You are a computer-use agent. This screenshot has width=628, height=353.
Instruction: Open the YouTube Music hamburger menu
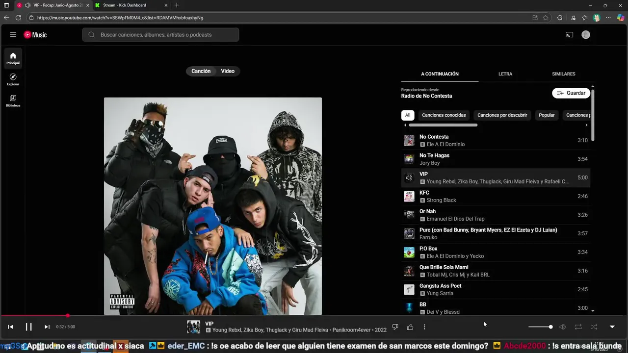(x=13, y=35)
